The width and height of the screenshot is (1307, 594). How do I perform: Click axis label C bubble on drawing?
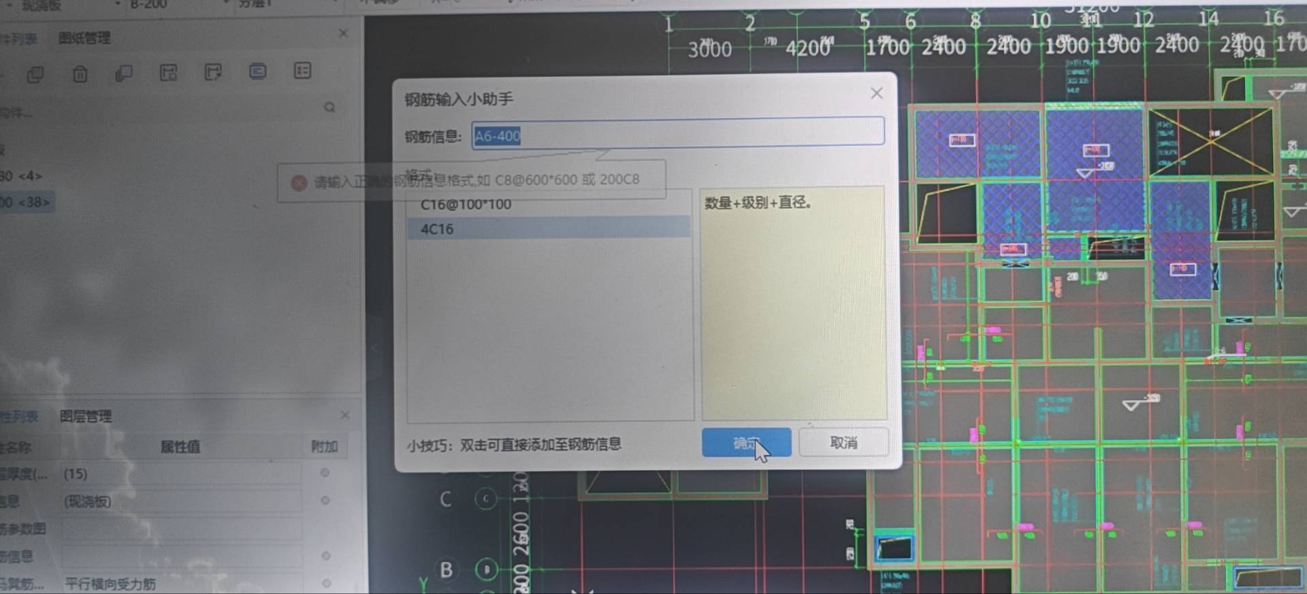tap(485, 499)
